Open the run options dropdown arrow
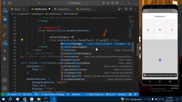The width and height of the screenshot is (182, 102). click(x=122, y=9)
